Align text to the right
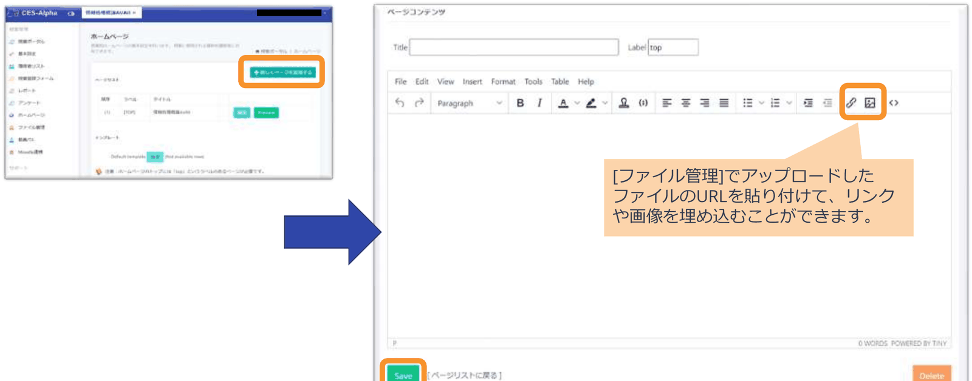Viewport: 972px width, 381px height. (x=705, y=103)
